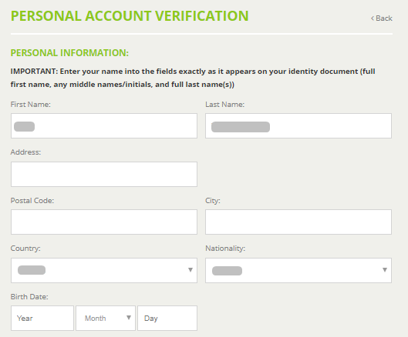Select the Postal Code field

pyautogui.click(x=104, y=222)
